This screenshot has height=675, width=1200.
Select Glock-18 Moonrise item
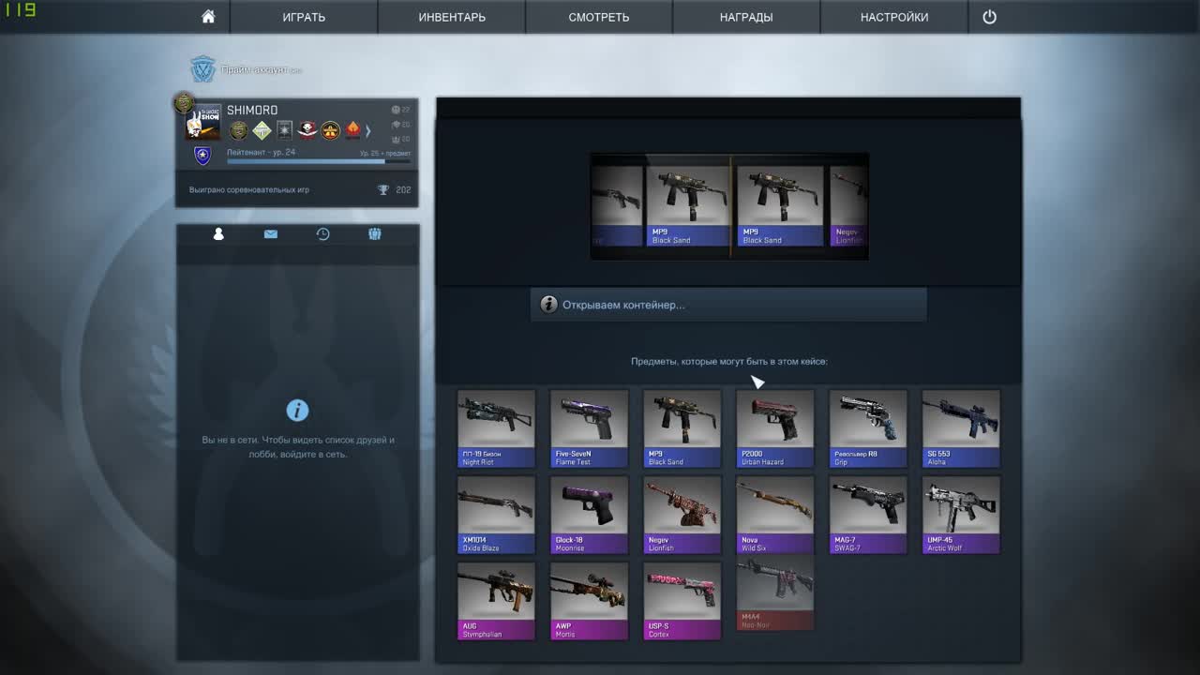click(589, 515)
